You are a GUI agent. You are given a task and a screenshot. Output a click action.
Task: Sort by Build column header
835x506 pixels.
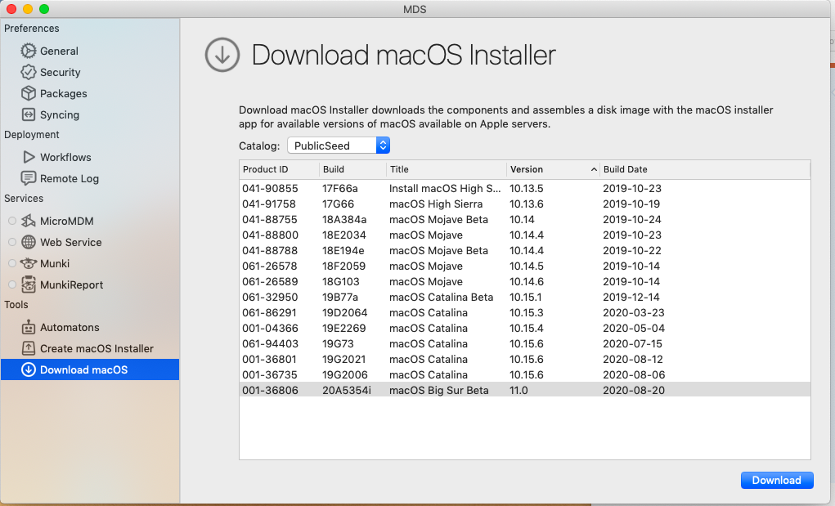click(x=352, y=169)
